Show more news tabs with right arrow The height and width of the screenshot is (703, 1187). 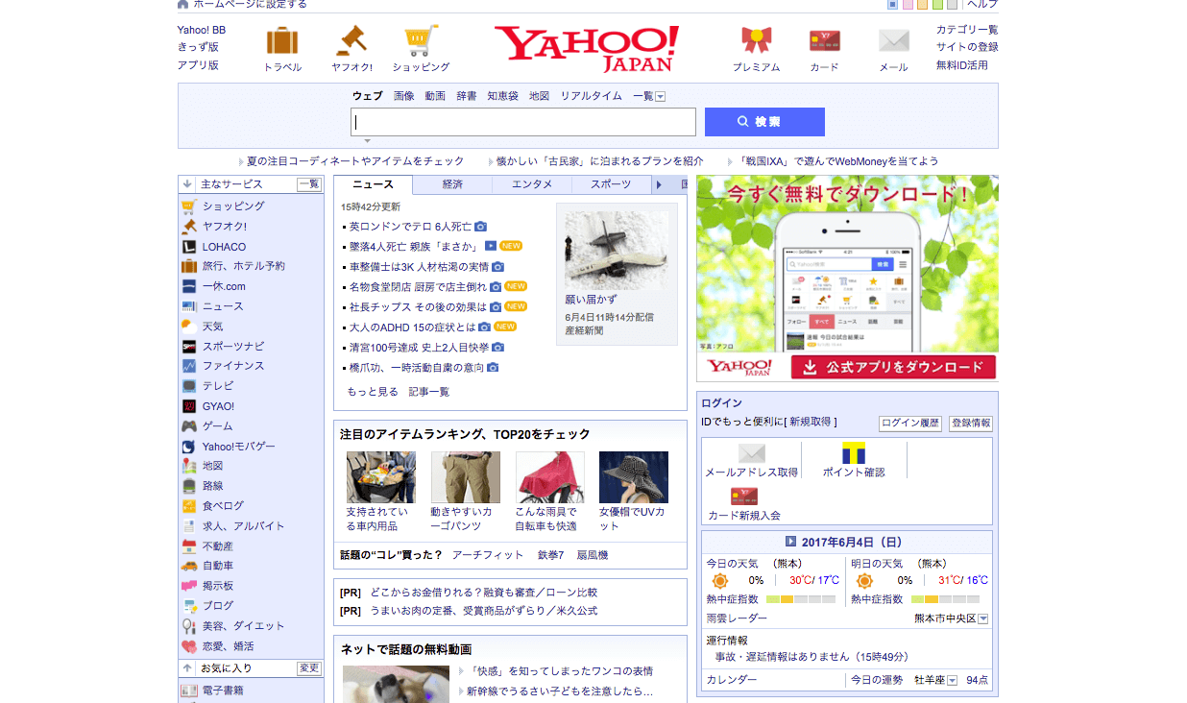(659, 184)
